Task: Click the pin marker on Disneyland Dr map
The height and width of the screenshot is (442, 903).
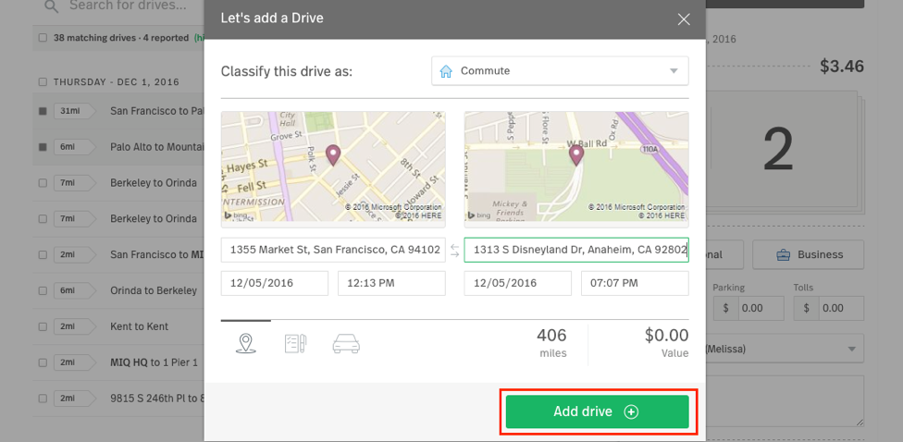Action: [576, 154]
